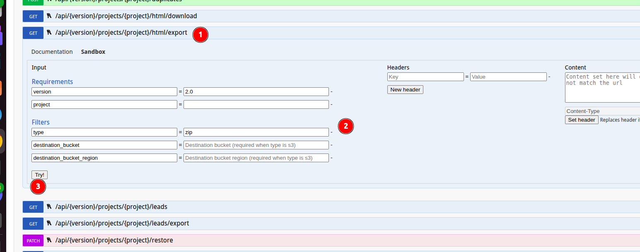640x252 pixels.
Task: Click the destination_bucket_region filter name field
Action: pyautogui.click(x=104, y=158)
